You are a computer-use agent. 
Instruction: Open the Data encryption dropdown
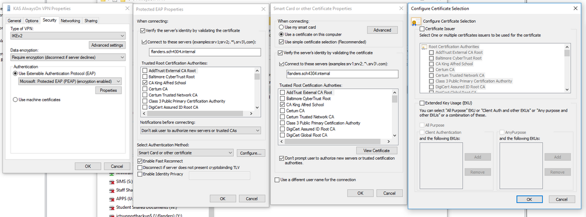tap(67, 57)
